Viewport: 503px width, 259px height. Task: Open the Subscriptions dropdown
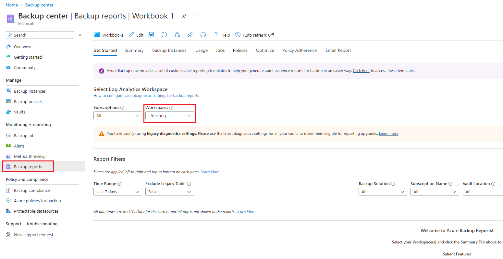pyautogui.click(x=118, y=115)
